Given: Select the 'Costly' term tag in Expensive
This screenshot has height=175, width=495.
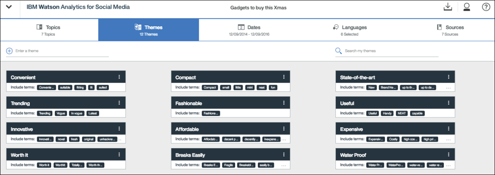Looking at the screenshot, I should (x=394, y=139).
